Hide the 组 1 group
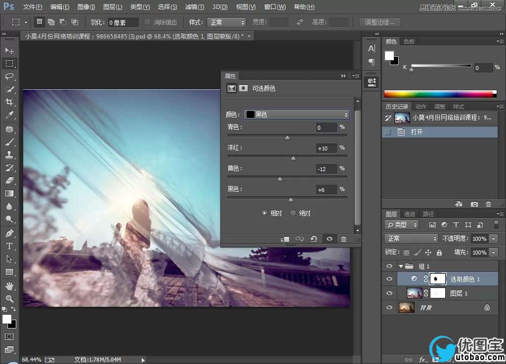506x364 pixels. [x=389, y=266]
